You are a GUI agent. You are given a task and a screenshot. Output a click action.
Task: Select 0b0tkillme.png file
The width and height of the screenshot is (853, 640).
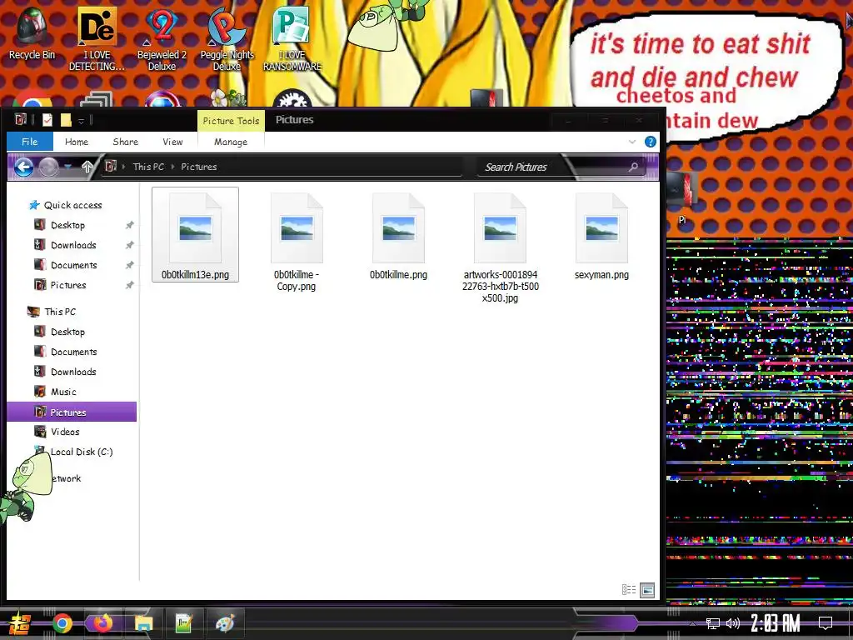pos(398,237)
